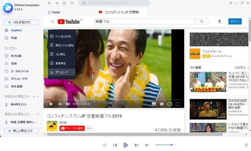Open the DVDFab hamburger menu at top right
251x151 pixels.
click(231, 3)
